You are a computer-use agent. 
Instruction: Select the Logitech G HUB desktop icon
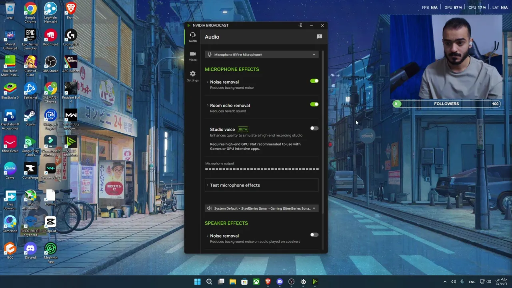(71, 40)
